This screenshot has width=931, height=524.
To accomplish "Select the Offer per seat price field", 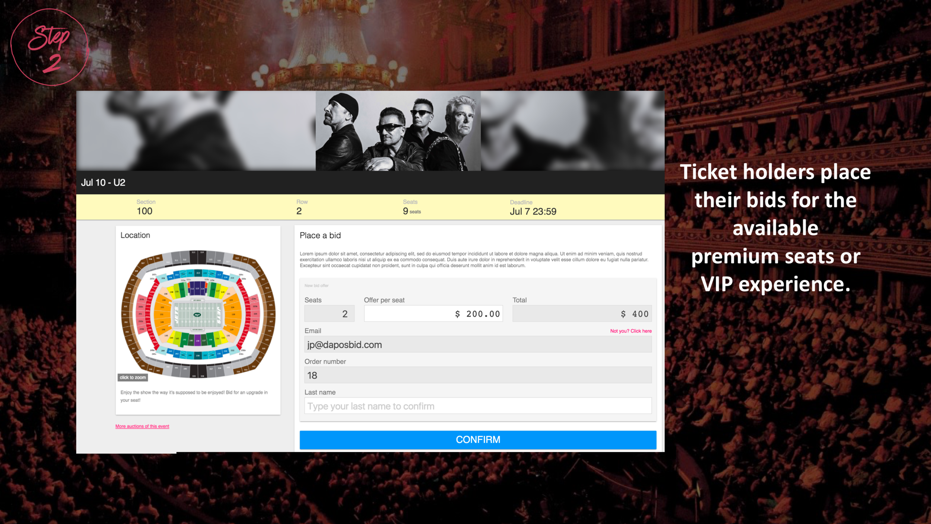I will click(433, 313).
